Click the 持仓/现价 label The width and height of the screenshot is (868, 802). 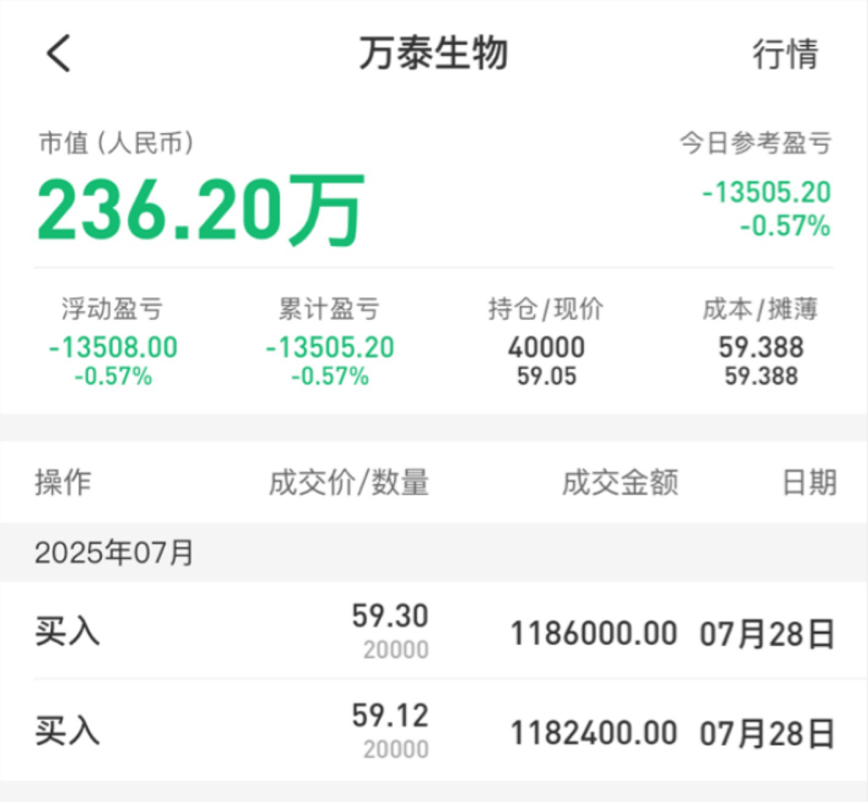546,309
